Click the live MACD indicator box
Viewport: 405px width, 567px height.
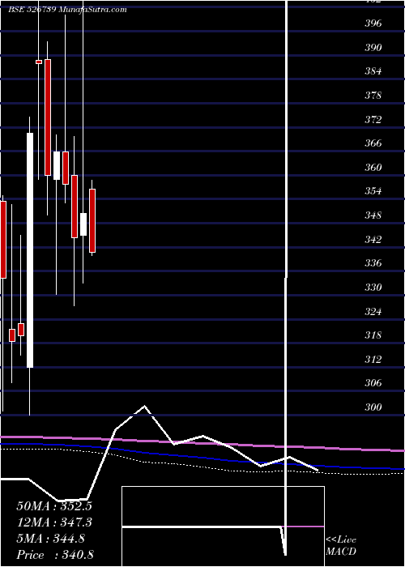(223, 526)
